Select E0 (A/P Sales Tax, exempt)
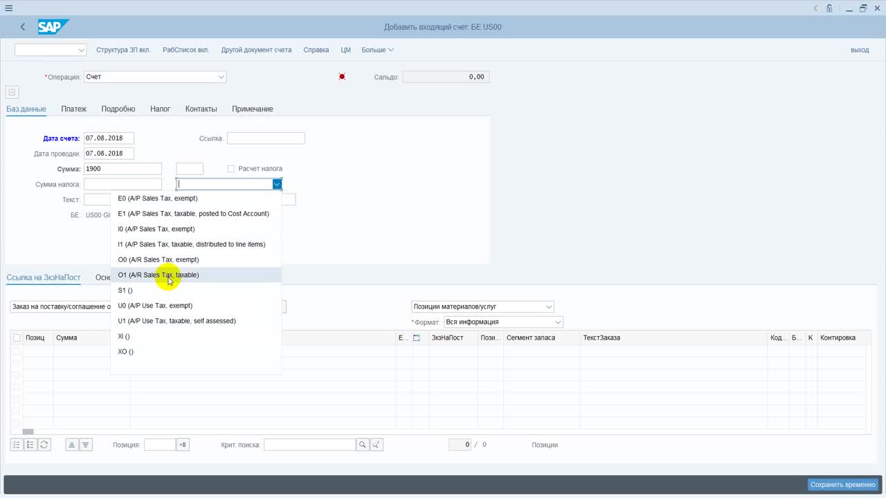The image size is (886, 498). (196, 199)
